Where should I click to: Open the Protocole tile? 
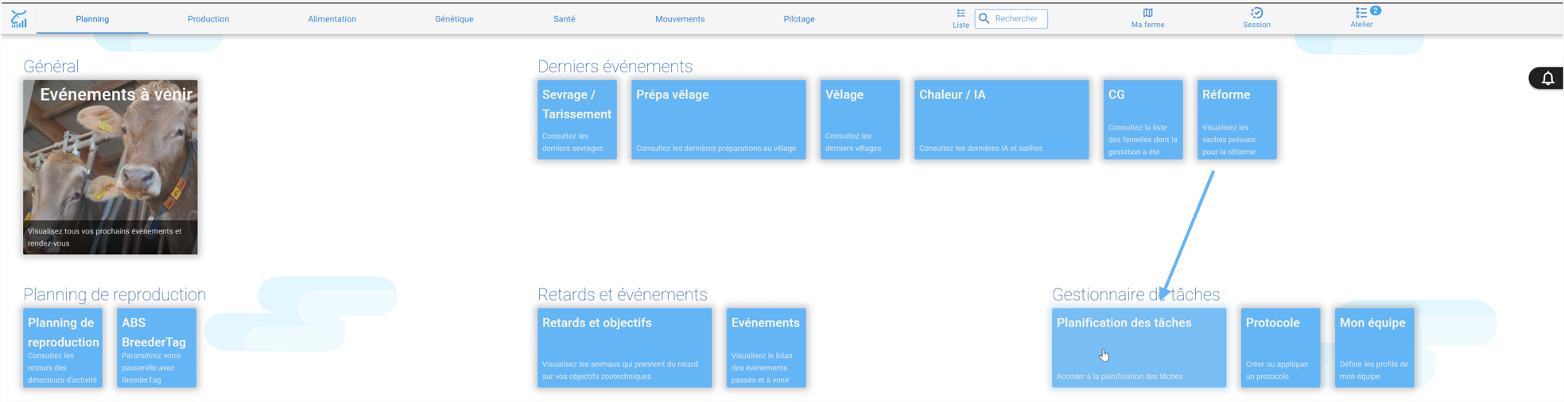(x=1281, y=348)
